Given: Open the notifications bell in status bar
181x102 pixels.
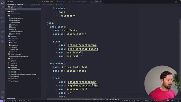Looking at the screenshot, I should click(x=179, y=101).
